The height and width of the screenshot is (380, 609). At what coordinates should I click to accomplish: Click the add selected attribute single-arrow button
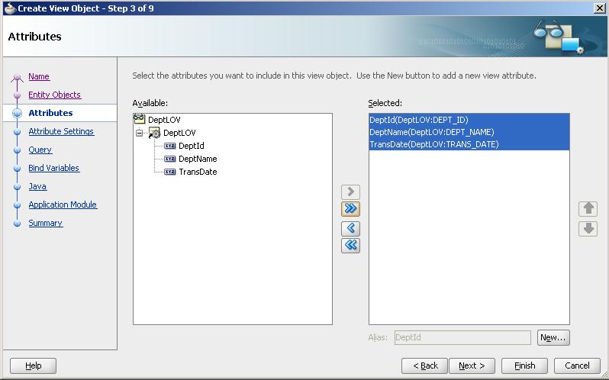click(x=350, y=192)
